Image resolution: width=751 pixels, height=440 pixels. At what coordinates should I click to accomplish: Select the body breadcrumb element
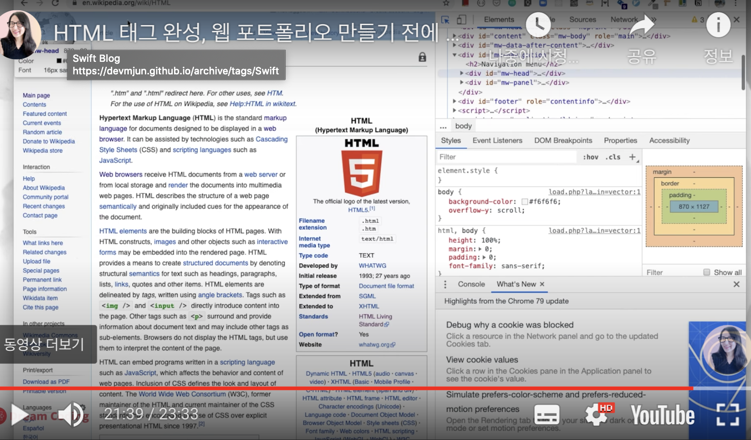(x=463, y=126)
